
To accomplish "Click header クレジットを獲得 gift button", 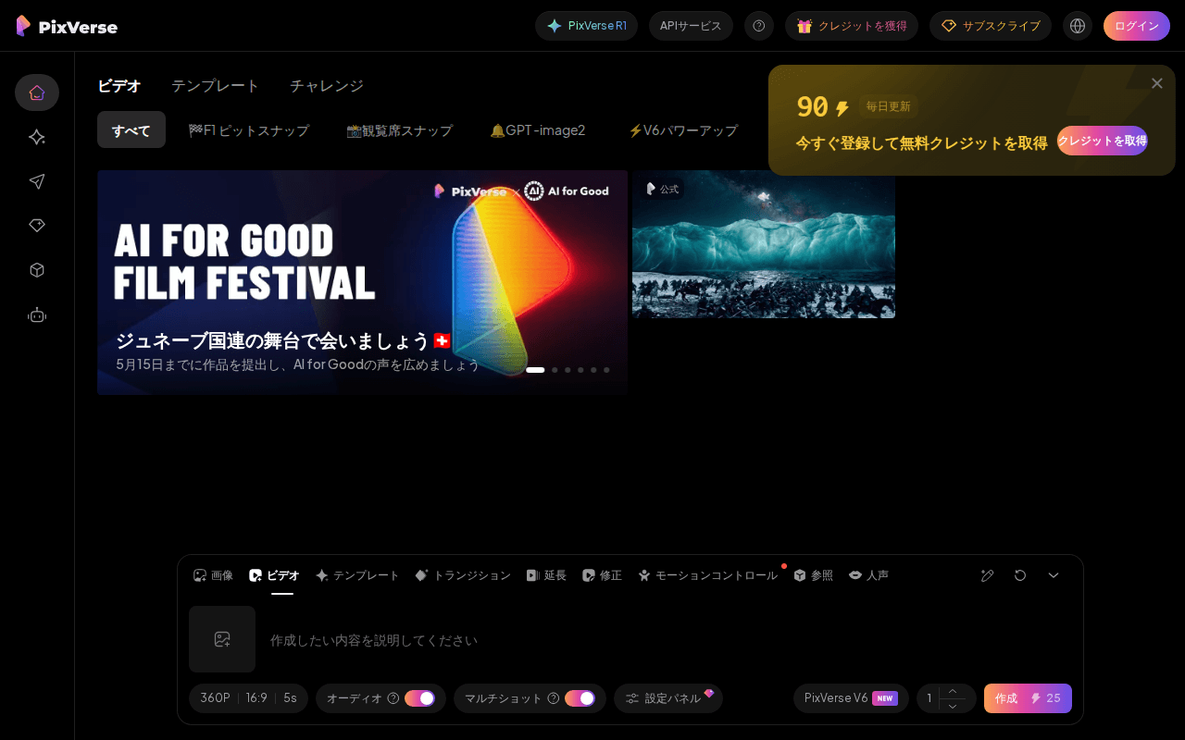I will pos(852,26).
